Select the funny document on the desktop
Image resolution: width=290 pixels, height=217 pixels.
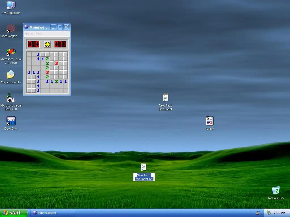tap(210, 123)
